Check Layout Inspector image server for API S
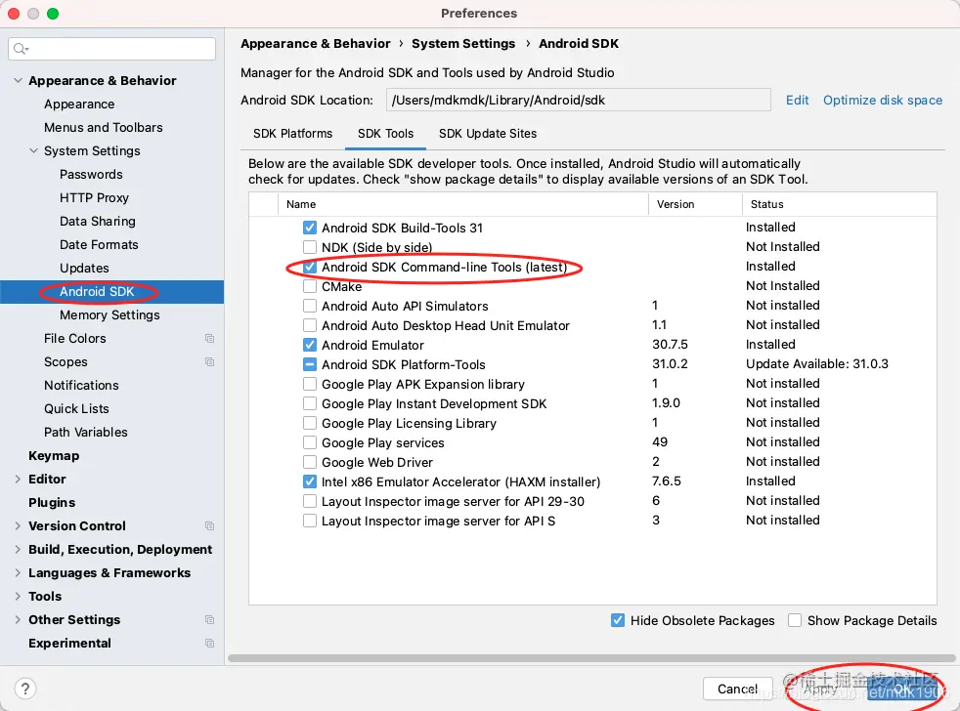Image resolution: width=960 pixels, height=711 pixels. tap(310, 521)
